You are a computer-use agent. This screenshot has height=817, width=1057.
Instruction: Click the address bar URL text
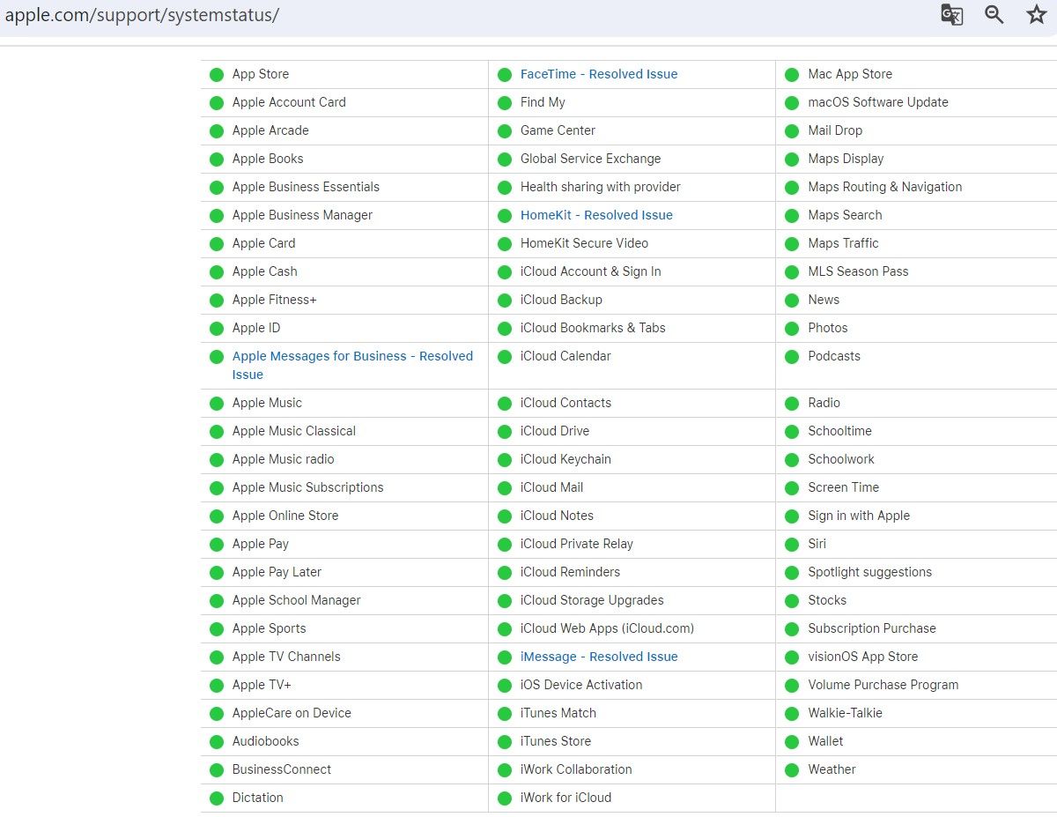[143, 16]
